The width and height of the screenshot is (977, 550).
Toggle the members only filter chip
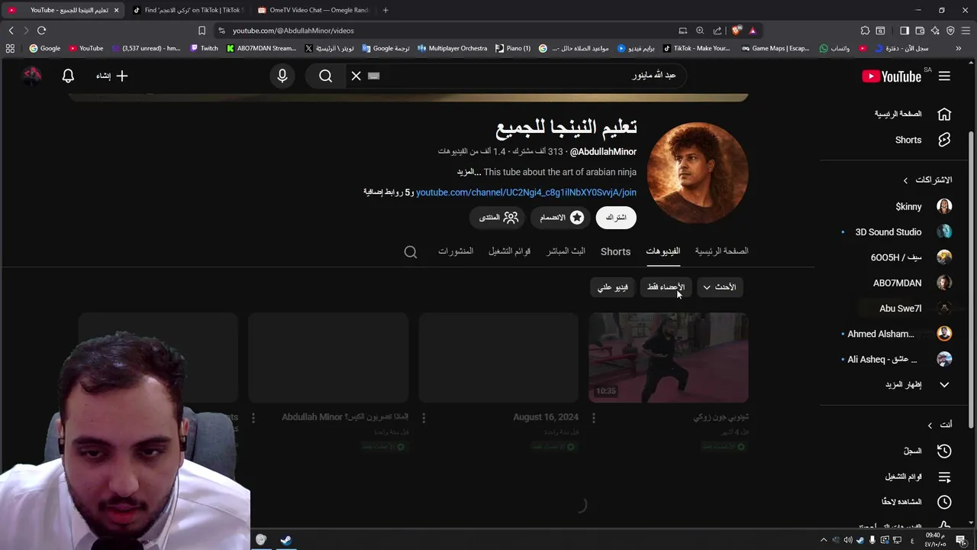pyautogui.click(x=666, y=287)
